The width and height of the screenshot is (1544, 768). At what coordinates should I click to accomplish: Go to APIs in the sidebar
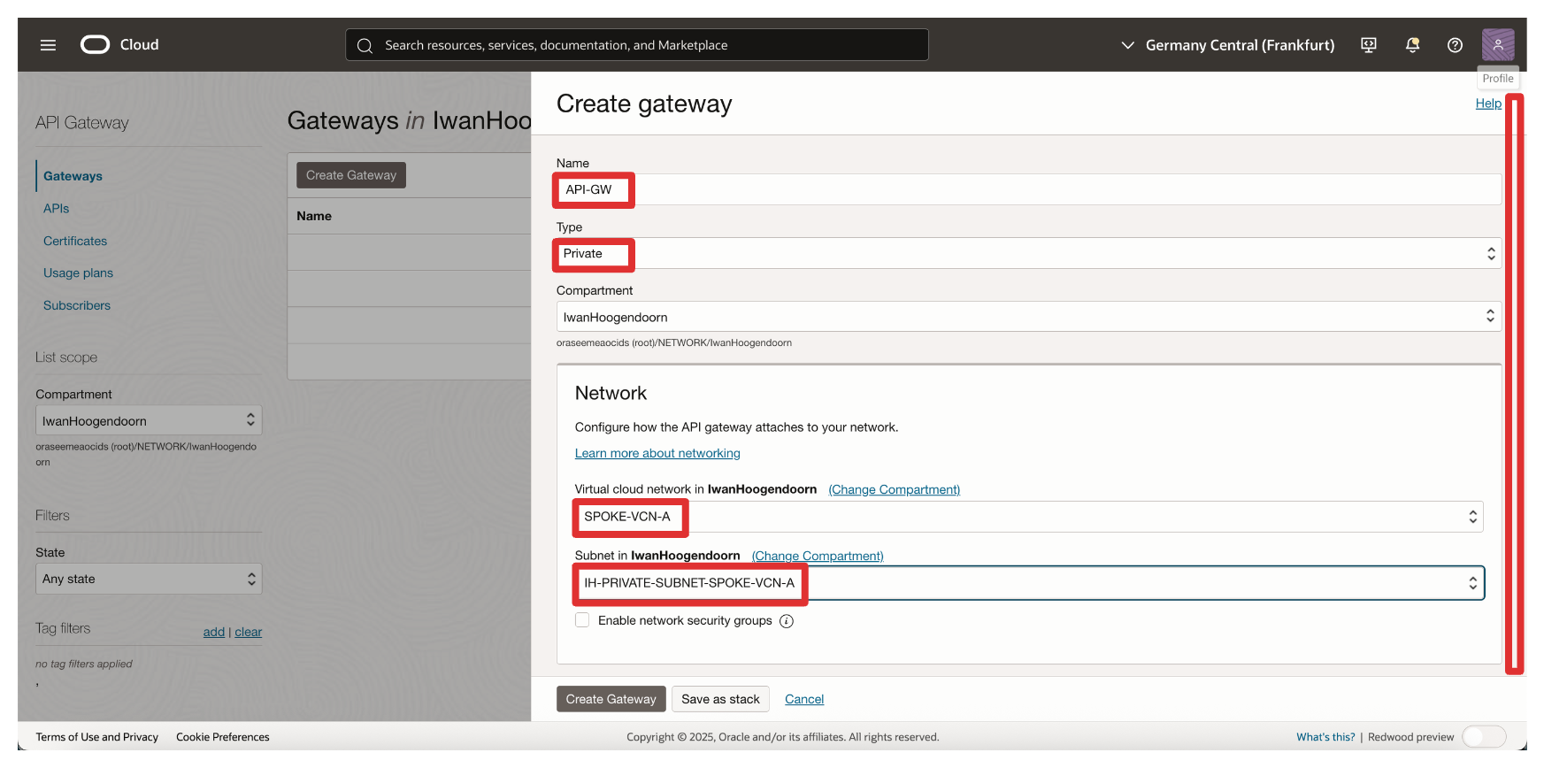(56, 209)
